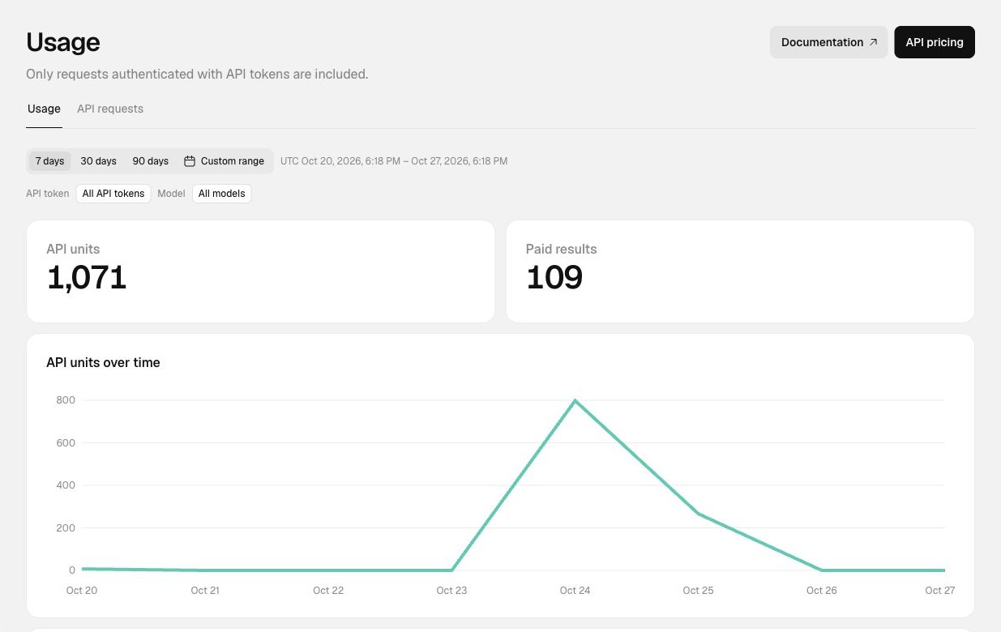Choose the Custom range option
The image size is (1001, 632).
click(x=225, y=161)
